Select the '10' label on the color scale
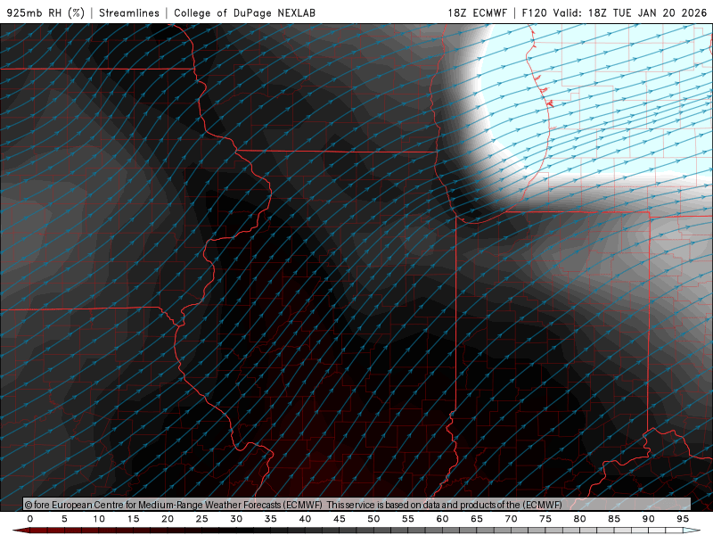Viewport: 713px width, 535px height. pos(99,519)
